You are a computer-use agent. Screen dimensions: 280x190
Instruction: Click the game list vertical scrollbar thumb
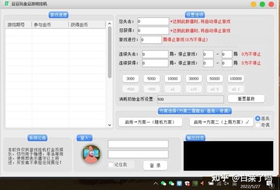(109, 52)
